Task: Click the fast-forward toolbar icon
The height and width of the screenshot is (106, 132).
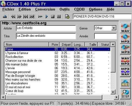Action: click(19, 16)
